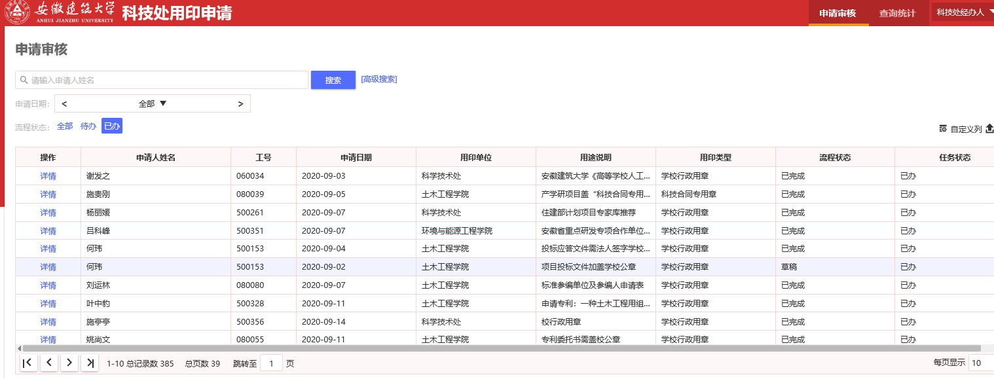The height and width of the screenshot is (379, 994).
Task: Switch to the 查询统计 tab
Action: [897, 13]
